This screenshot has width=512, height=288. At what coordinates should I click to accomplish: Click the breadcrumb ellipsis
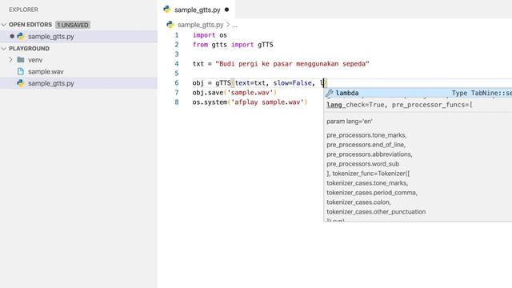(x=234, y=25)
